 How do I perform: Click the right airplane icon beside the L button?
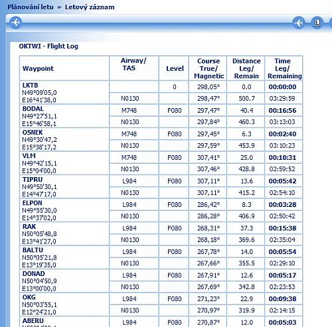click(299, 23)
